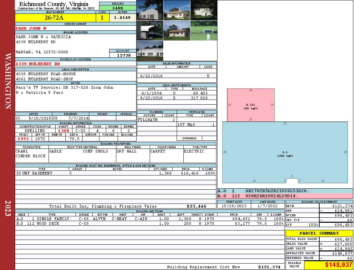Select OBLDG VALUE $27,600

pos(343,244)
